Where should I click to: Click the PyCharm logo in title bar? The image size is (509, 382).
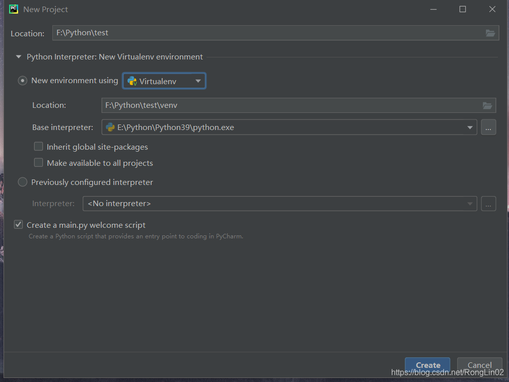14,9
